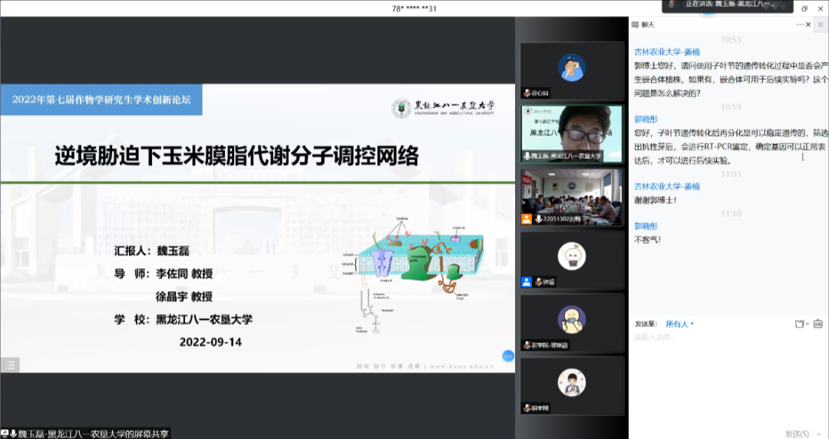The image size is (829, 439).
Task: Expand the 所有人 recipient dropdown
Action: pyautogui.click(x=680, y=324)
